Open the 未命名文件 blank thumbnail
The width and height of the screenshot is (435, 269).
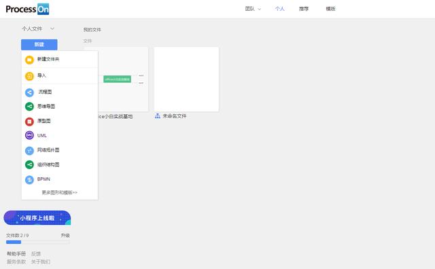tap(186, 79)
